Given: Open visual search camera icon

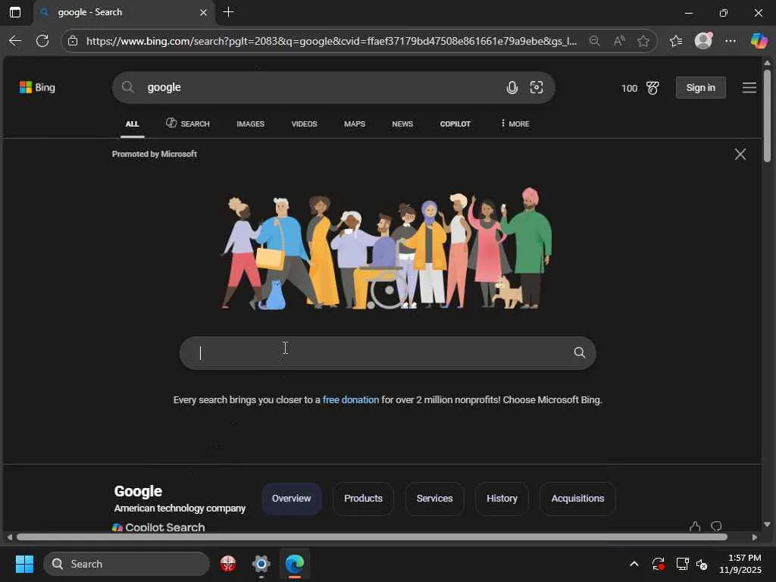Looking at the screenshot, I should pos(537,88).
